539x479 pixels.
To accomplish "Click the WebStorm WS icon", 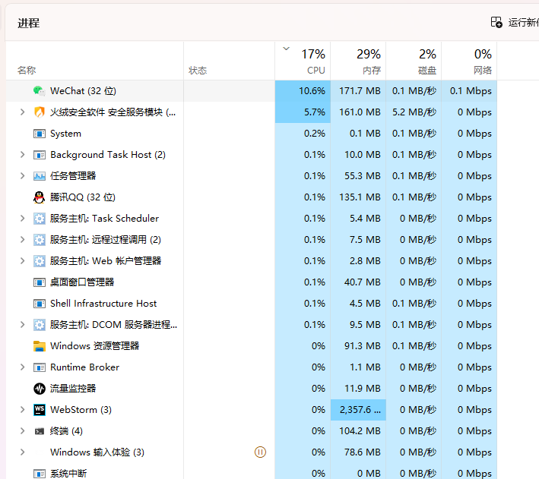I will pos(40,410).
